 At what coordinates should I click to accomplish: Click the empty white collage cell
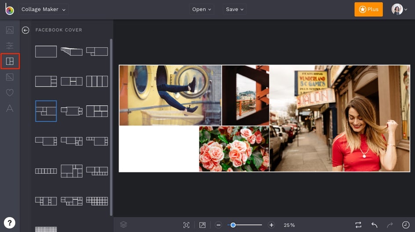point(159,149)
